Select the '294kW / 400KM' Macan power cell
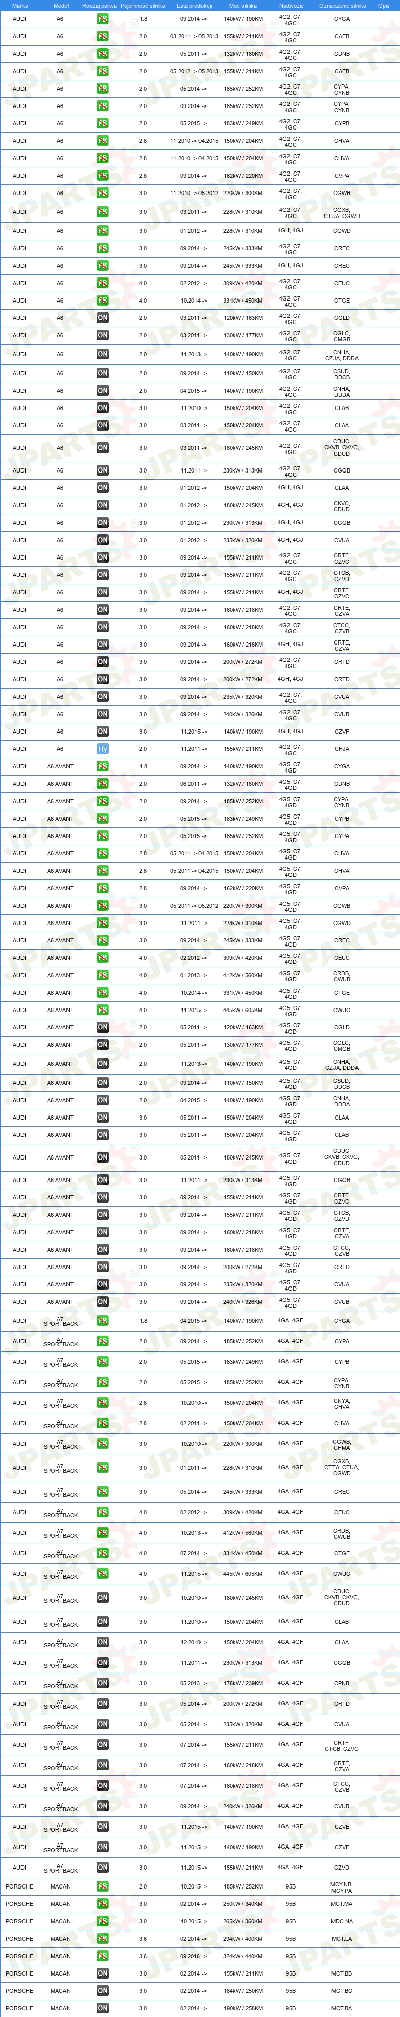Image resolution: width=400 pixels, height=2017 pixels. (242, 1939)
